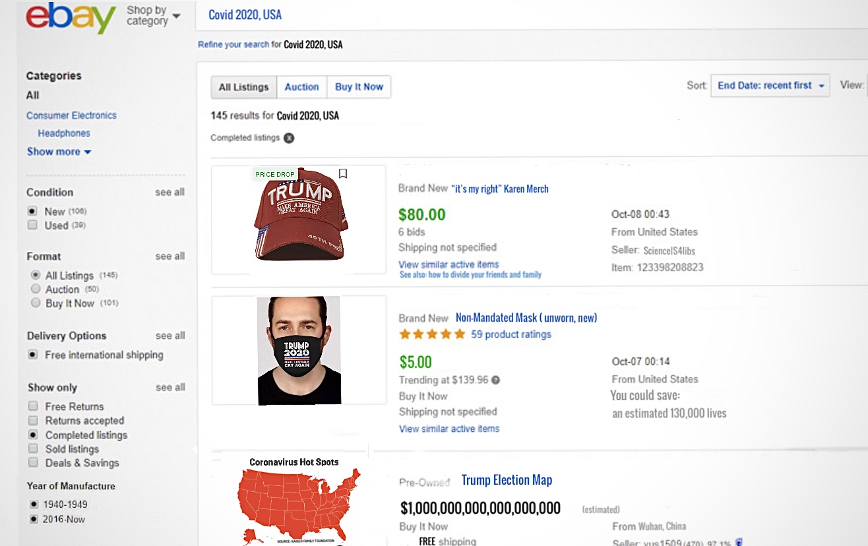Viewport: 868px width, 546px height.
Task: Switch to the Auction tab
Action: coord(301,87)
